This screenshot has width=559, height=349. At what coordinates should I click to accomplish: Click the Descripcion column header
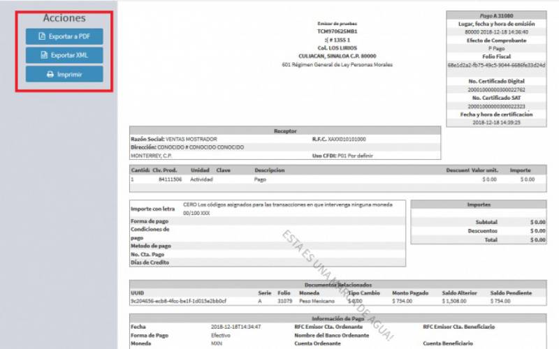(x=270, y=170)
